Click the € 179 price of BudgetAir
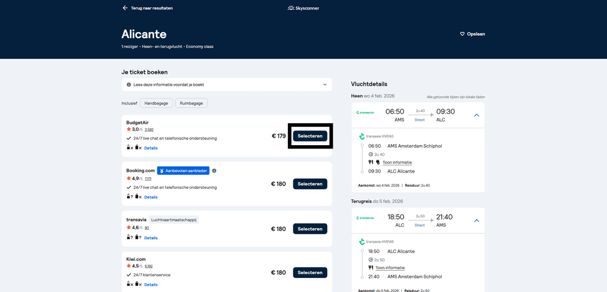 point(279,136)
